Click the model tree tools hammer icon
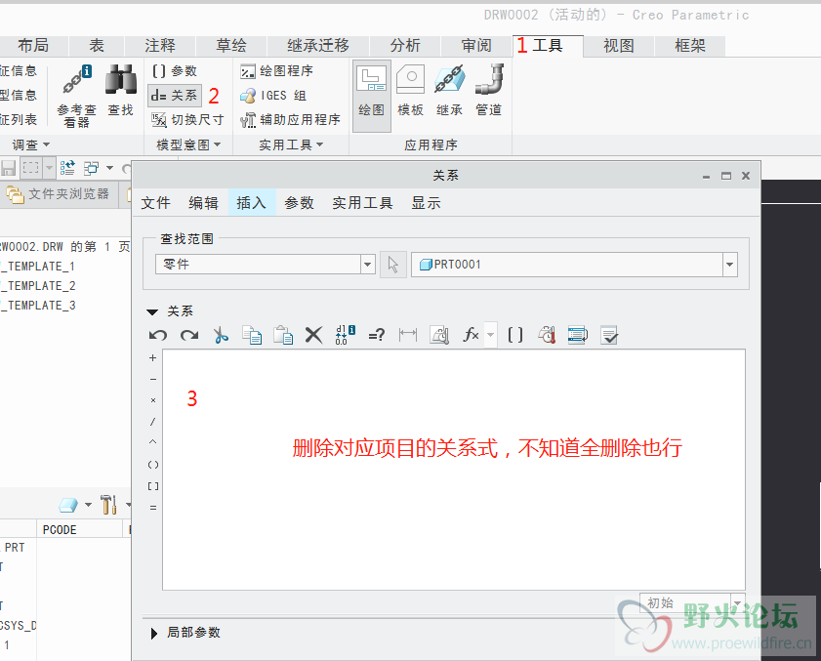821x661 pixels. [108, 505]
